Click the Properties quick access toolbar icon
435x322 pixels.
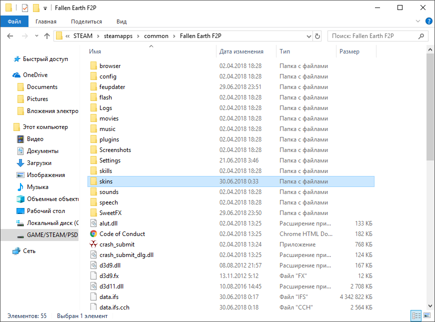(25, 8)
